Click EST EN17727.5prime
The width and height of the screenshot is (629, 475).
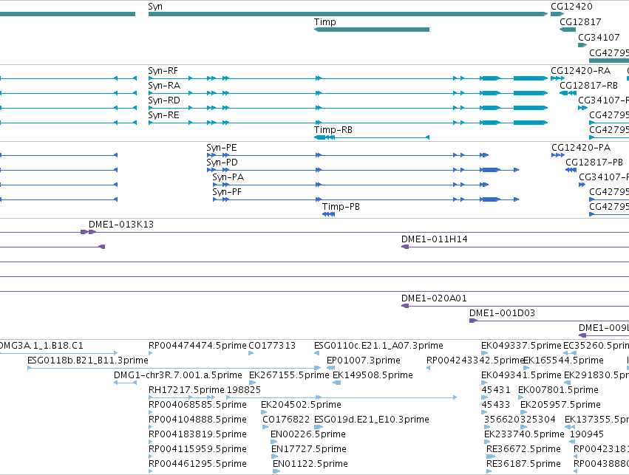click(309, 450)
